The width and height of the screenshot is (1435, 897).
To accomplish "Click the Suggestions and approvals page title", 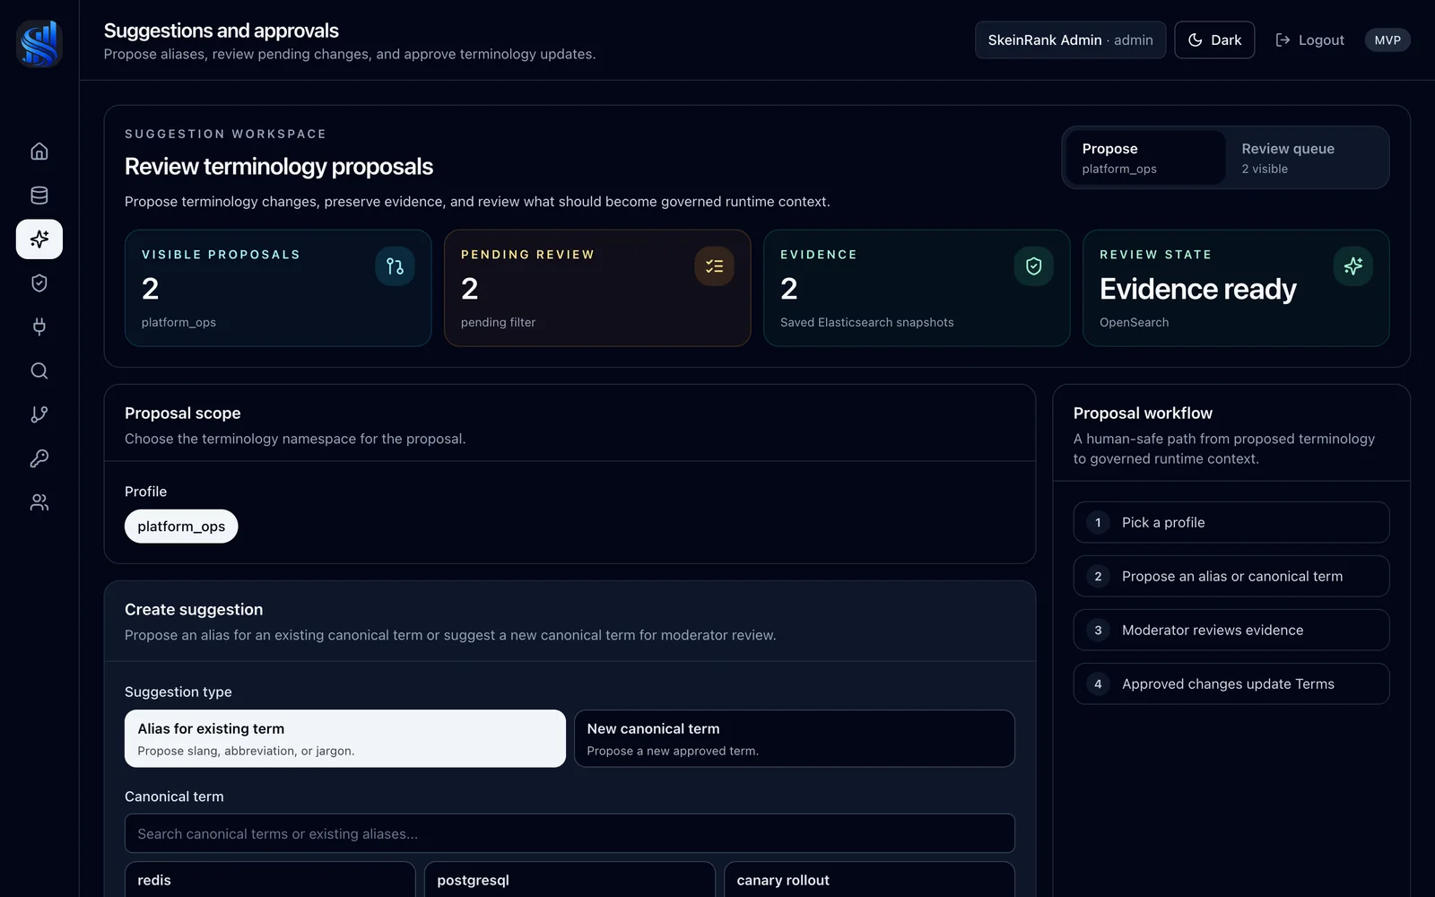I will pos(222,30).
